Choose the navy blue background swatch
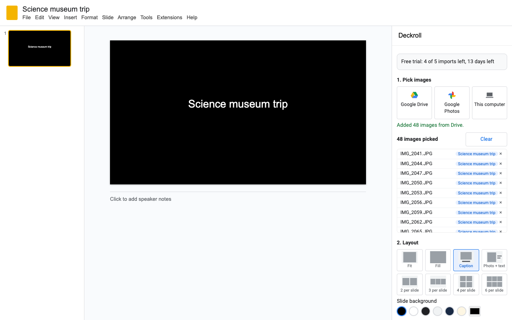Screen dimensions: 512x320 pyautogui.click(x=450, y=311)
